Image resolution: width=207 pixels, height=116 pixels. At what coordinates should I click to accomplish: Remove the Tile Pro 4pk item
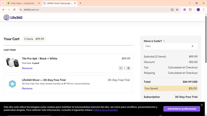coord(27,68)
